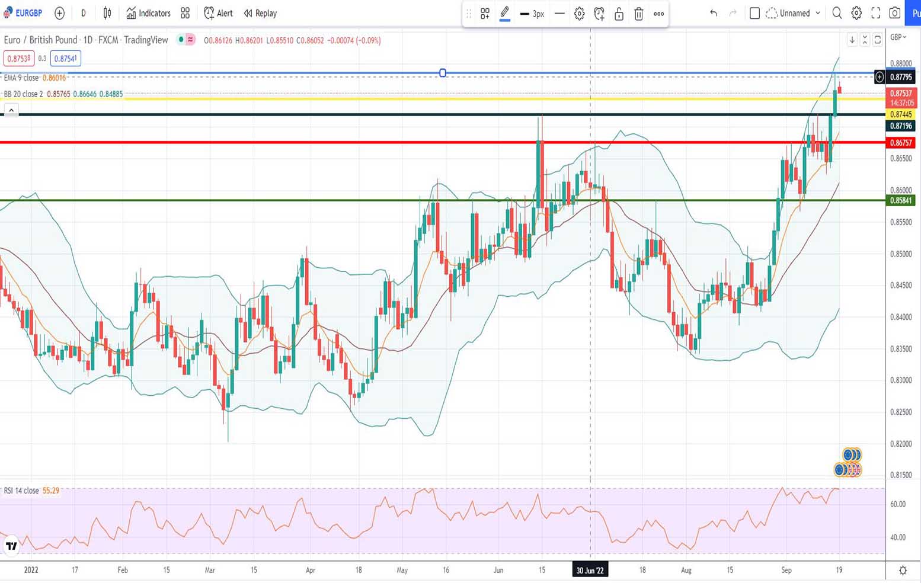Expand the Unnamed layout dropdown
The height and width of the screenshot is (583, 921).
click(x=818, y=13)
